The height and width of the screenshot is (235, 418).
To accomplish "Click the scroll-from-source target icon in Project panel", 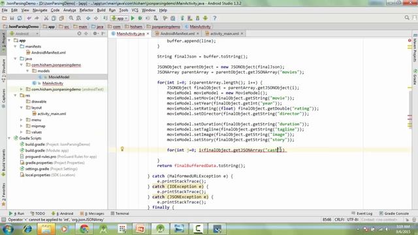I will (x=79, y=33).
